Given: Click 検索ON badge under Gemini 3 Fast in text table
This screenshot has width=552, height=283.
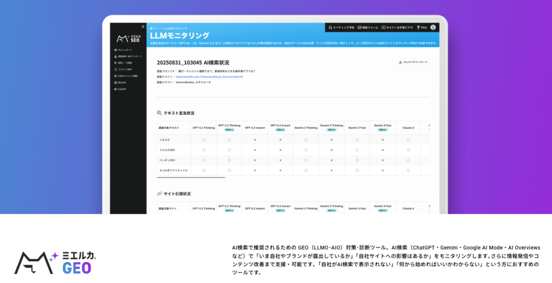Looking at the screenshot, I should point(383,130).
